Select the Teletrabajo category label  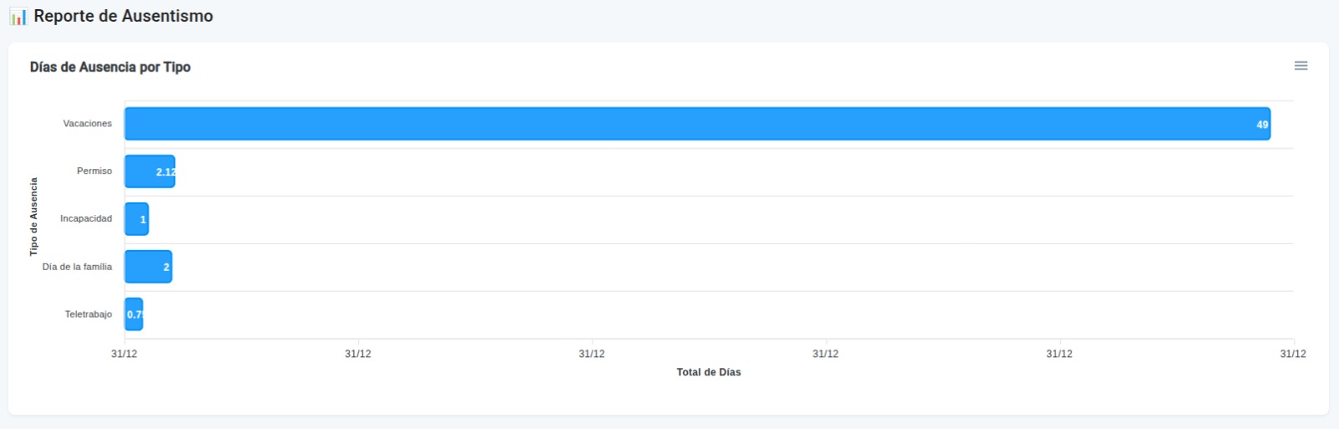point(88,314)
